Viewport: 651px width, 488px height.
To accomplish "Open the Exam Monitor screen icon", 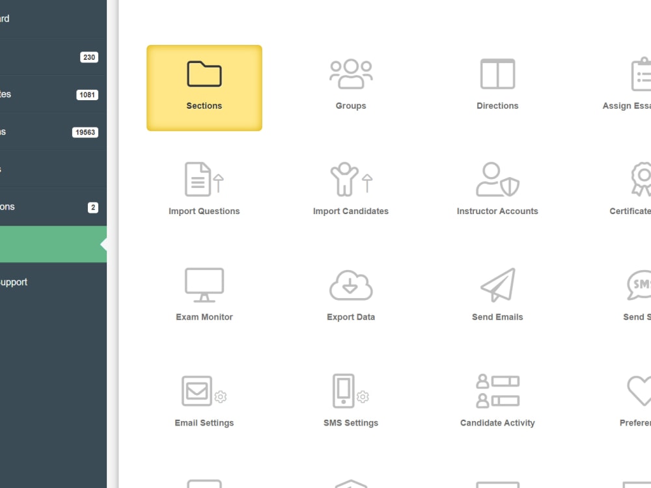I will click(x=204, y=285).
